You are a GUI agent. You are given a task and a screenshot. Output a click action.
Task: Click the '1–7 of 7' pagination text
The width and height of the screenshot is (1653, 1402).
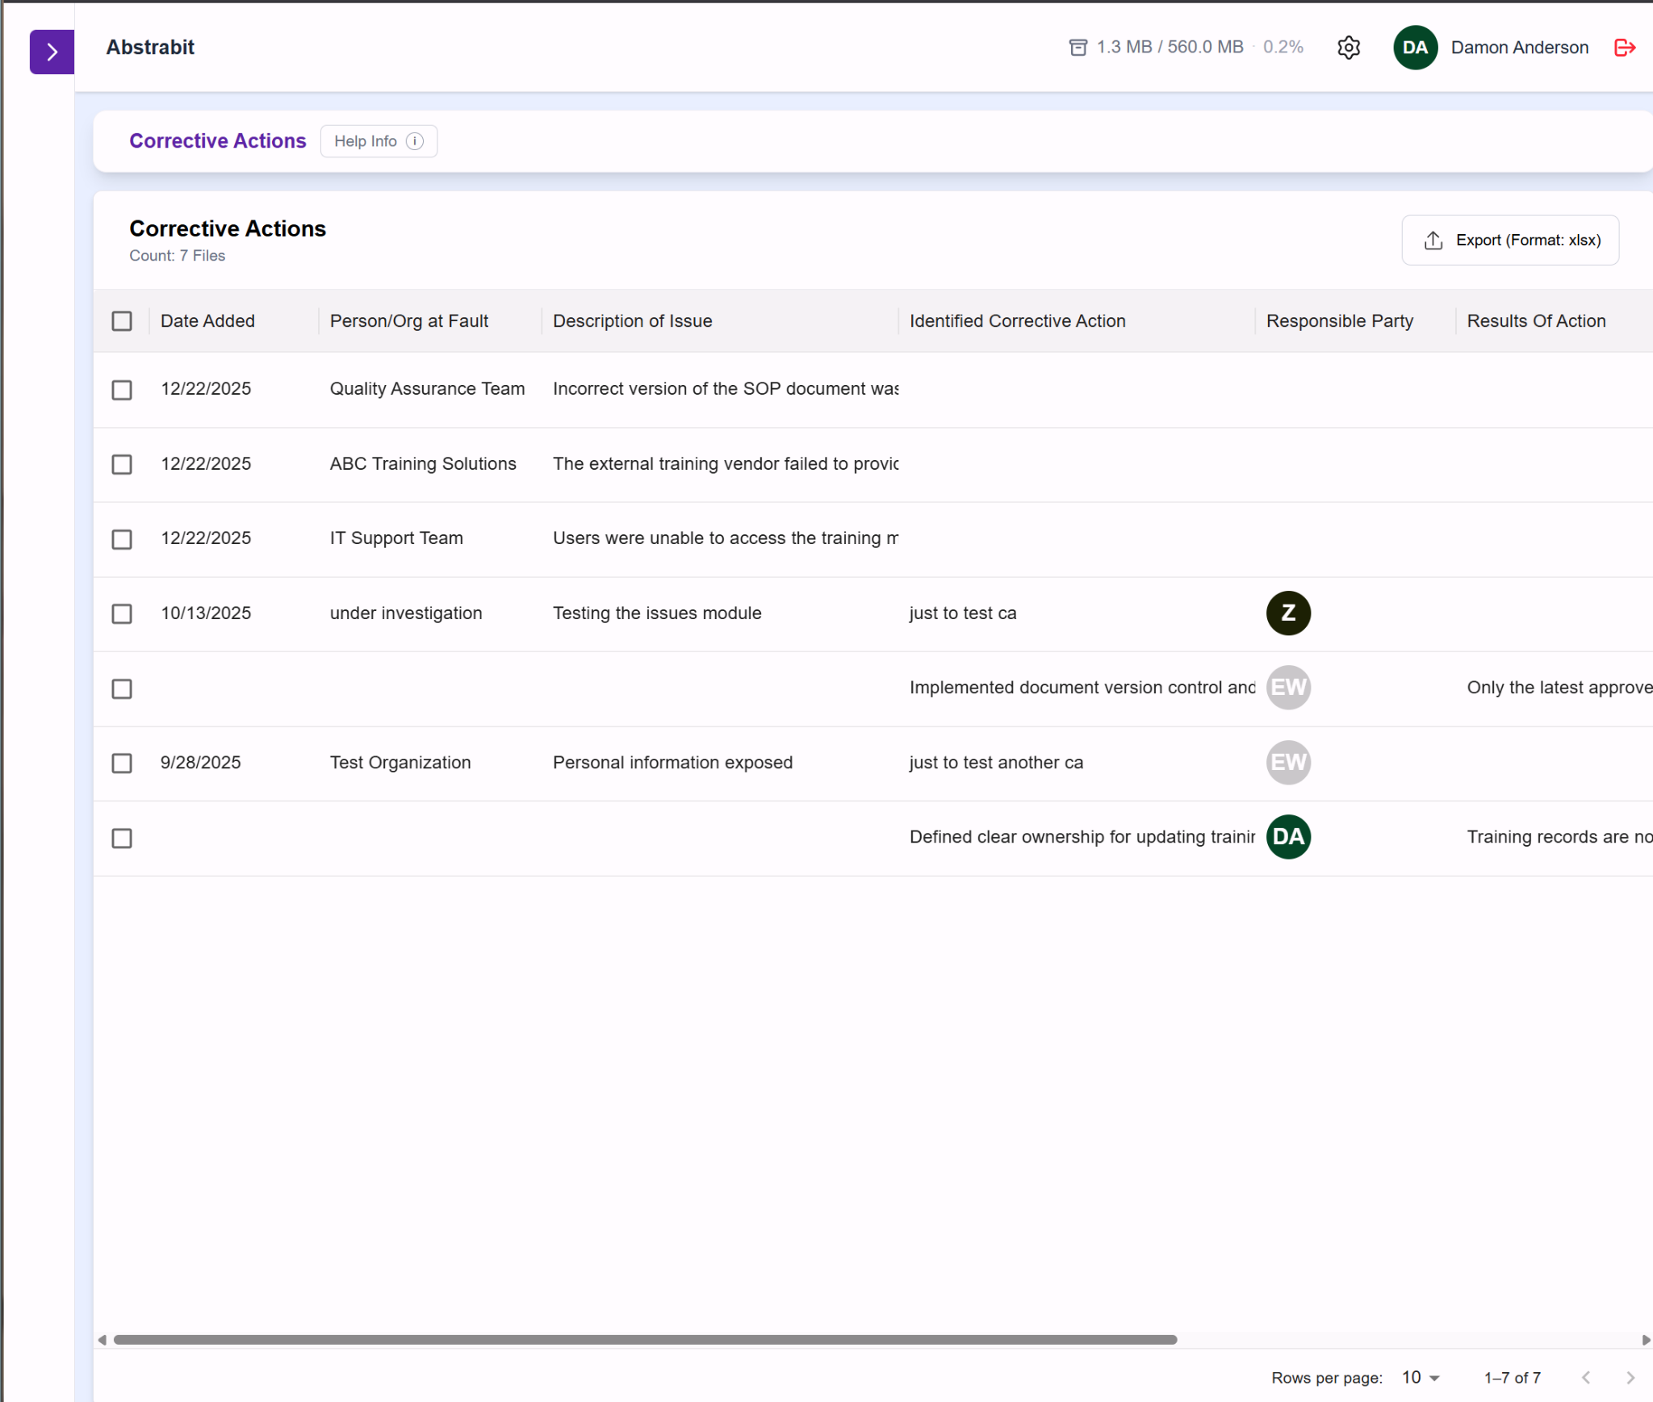[1512, 1378]
